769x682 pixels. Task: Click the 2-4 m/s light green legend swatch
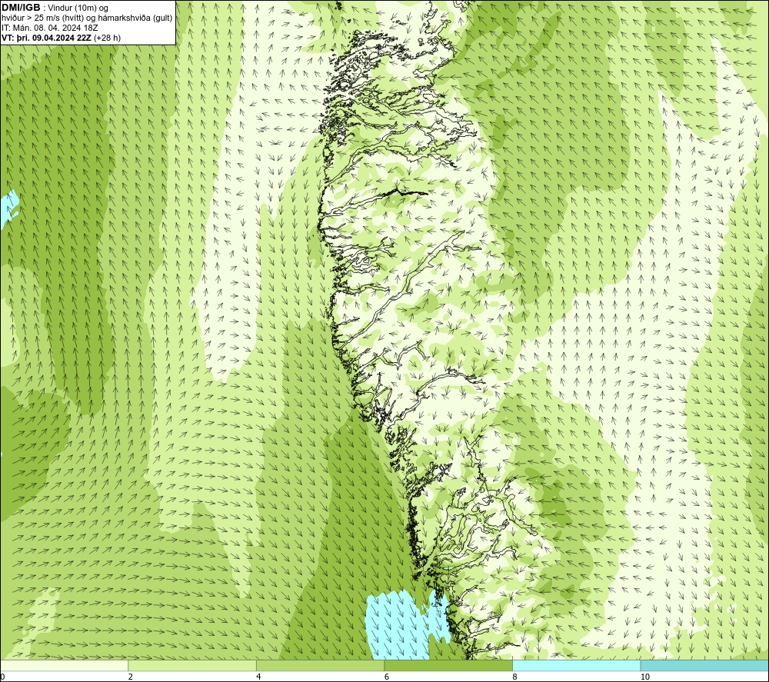tap(192, 665)
